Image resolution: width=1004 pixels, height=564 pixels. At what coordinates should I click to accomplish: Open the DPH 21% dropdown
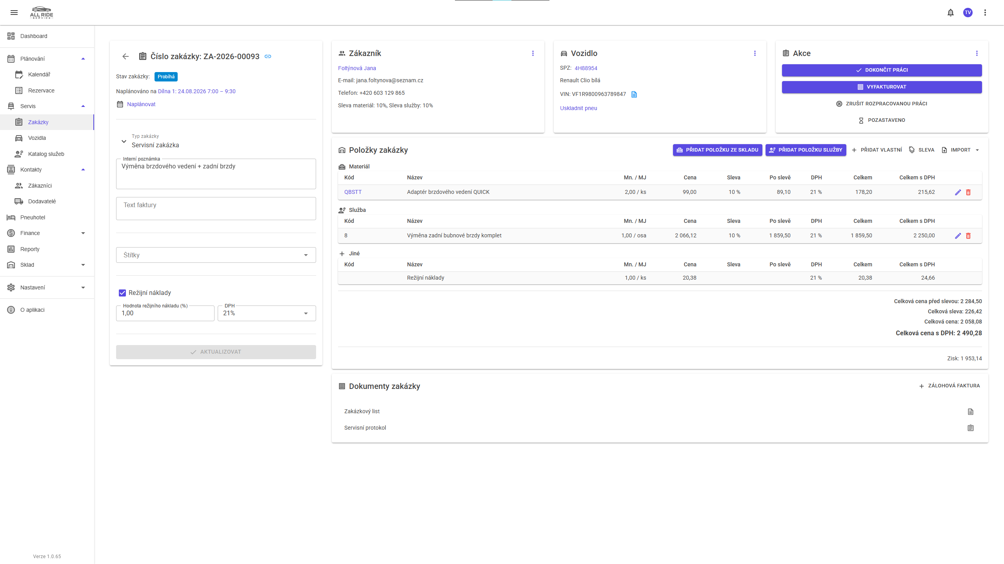pos(267,313)
